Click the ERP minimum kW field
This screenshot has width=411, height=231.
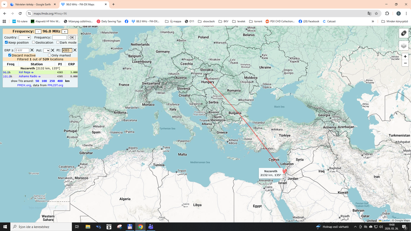(x=22, y=50)
